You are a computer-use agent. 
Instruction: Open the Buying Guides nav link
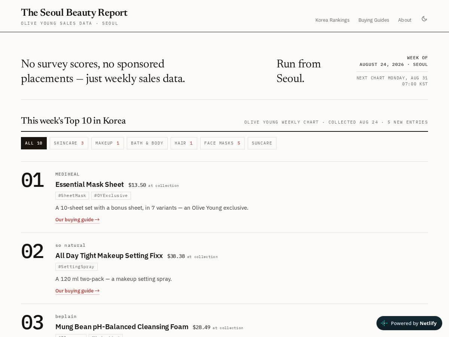(374, 20)
